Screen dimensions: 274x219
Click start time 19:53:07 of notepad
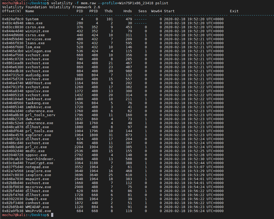pos(196,167)
